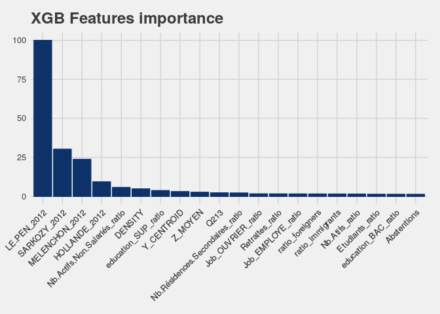Click the Job_EMPLOYE_ratio axis label

pos(272,239)
